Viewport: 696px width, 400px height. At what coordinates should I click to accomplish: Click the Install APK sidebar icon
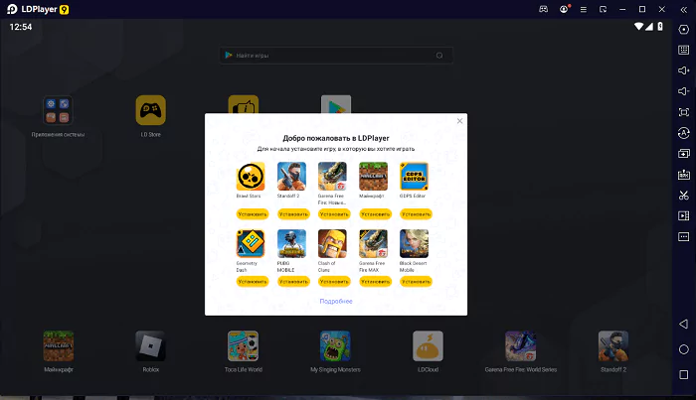pyautogui.click(x=684, y=175)
